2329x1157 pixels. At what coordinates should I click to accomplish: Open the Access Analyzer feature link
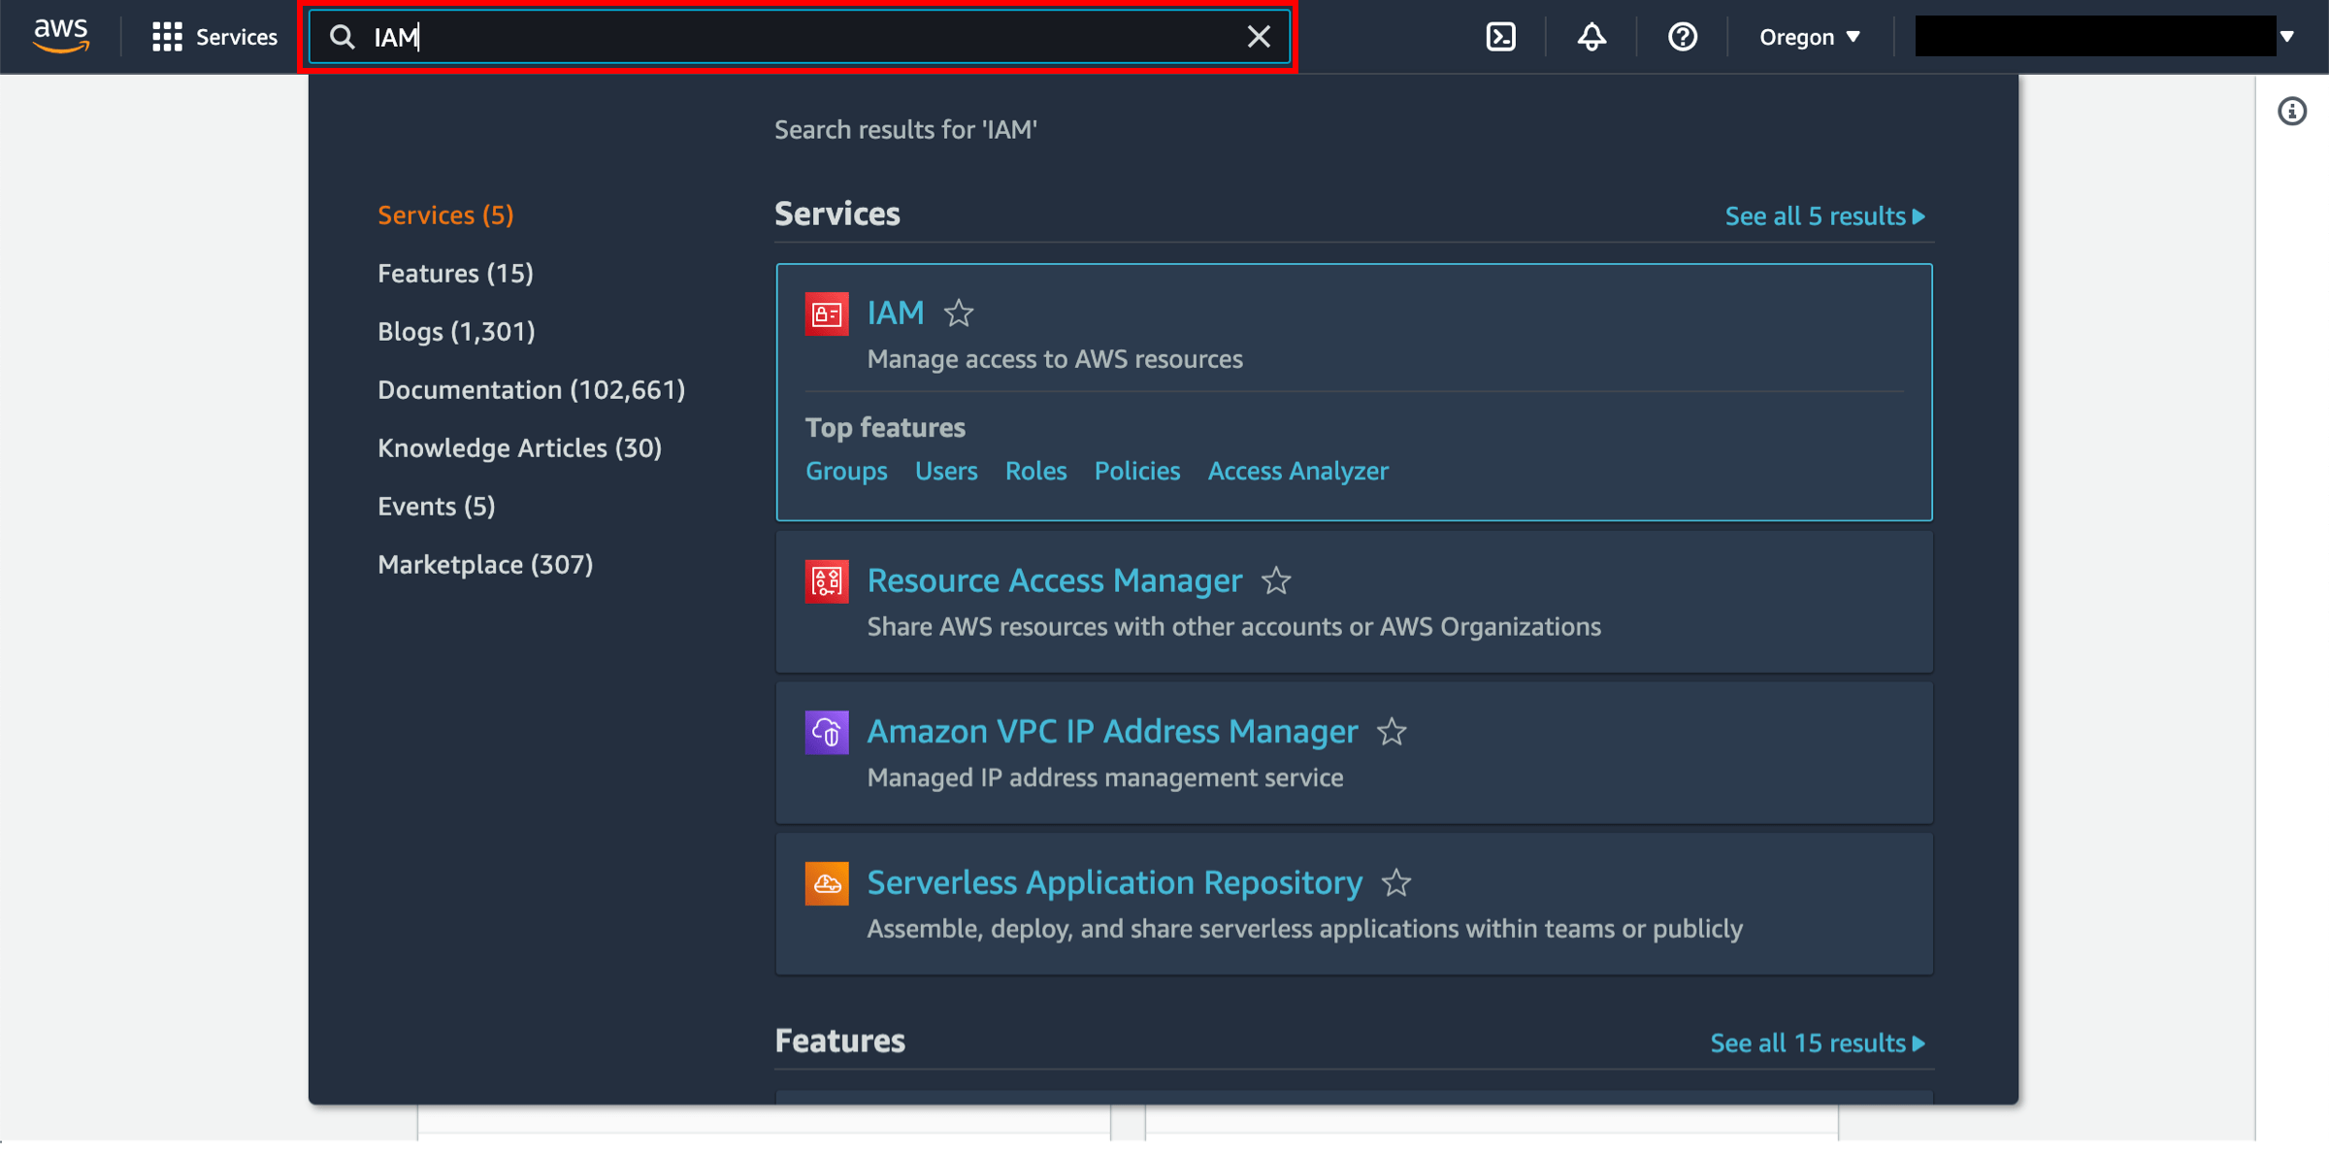click(1297, 471)
